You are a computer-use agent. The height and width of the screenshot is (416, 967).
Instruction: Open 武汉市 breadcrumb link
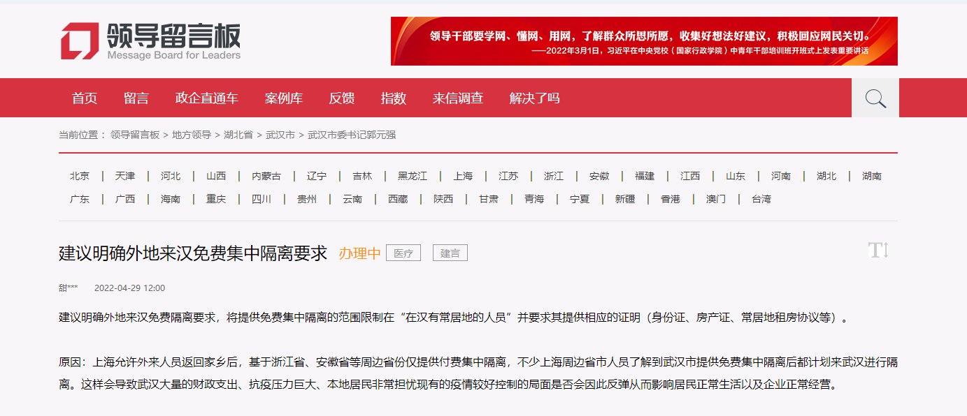pyautogui.click(x=280, y=135)
